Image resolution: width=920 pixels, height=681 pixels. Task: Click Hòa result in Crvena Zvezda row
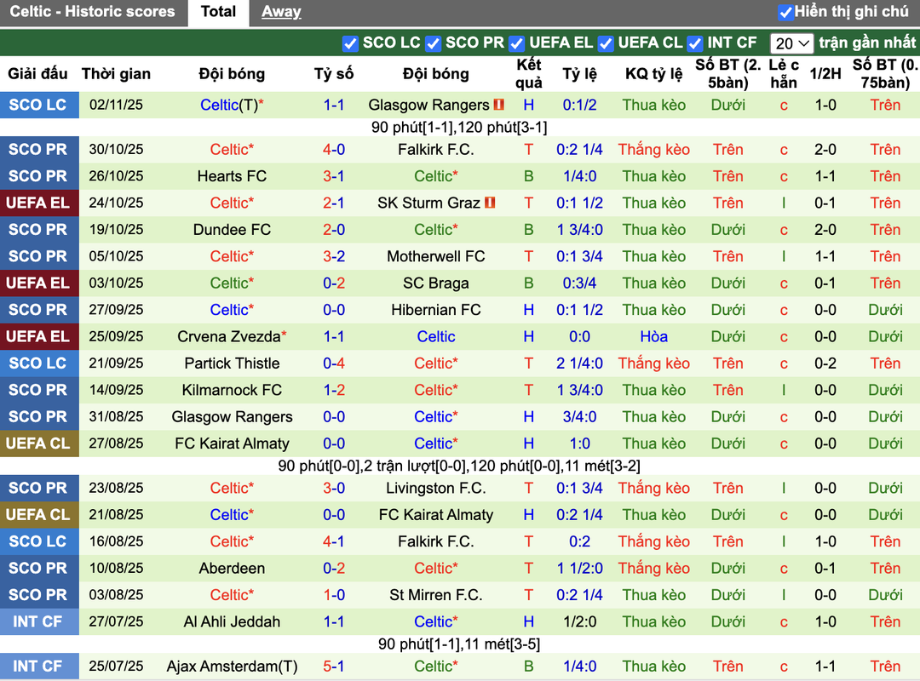653,337
